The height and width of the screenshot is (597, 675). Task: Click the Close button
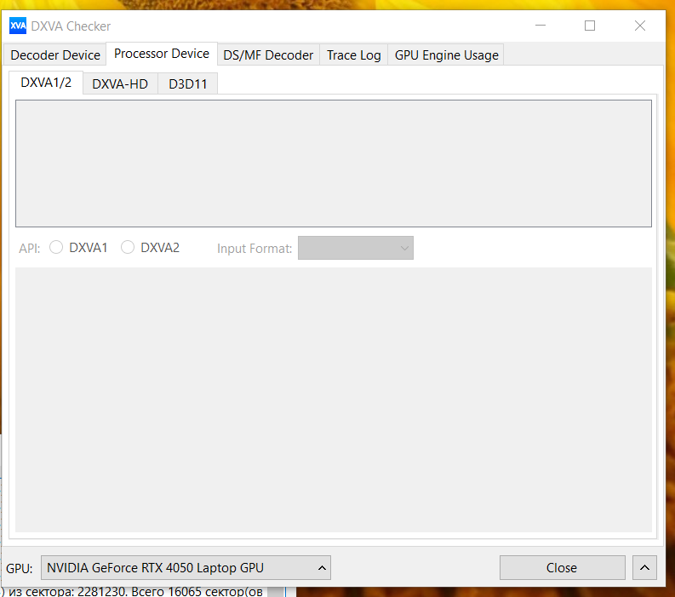562,568
